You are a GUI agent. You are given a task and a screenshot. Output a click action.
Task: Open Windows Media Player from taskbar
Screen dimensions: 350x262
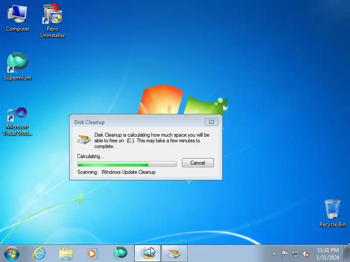[92, 254]
